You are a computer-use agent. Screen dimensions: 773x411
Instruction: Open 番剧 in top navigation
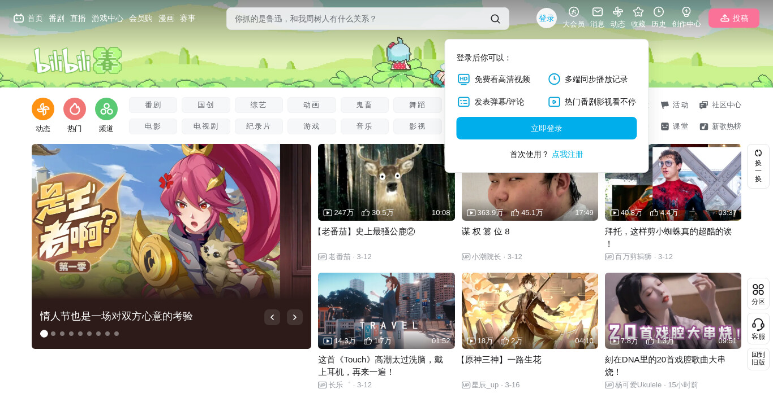[57, 18]
